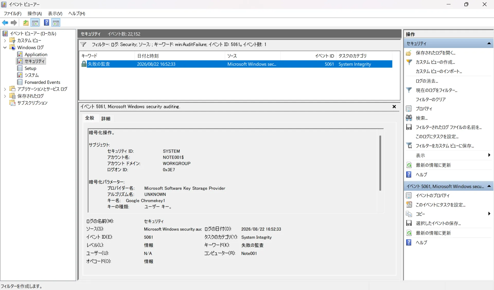
Task: Open the 表示(V) menu
Action: point(55,13)
